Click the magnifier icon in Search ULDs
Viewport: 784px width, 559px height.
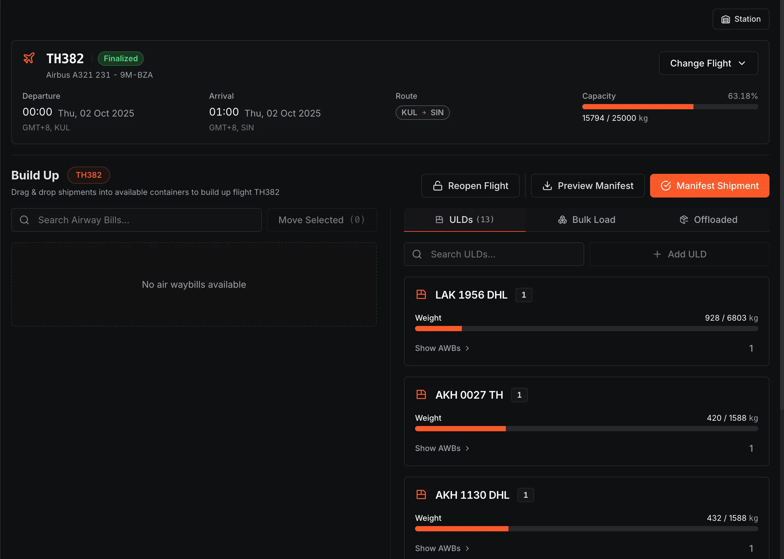pyautogui.click(x=417, y=254)
